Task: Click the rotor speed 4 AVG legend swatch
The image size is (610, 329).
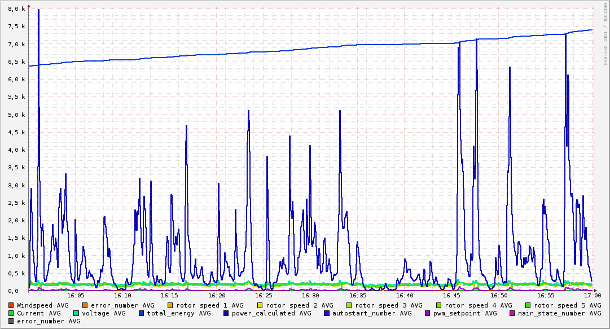Action: click(439, 305)
